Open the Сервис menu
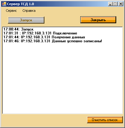This screenshot has height=128, width=125. tap(11, 11)
